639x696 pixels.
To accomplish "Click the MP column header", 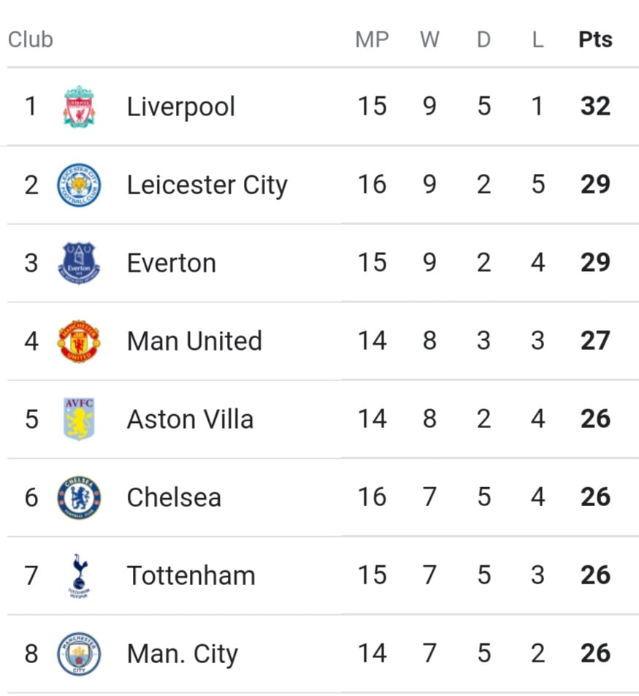I will (x=372, y=39).
